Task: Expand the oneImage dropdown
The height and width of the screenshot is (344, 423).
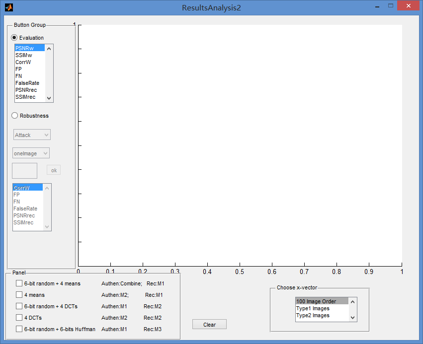Action: pyautogui.click(x=31, y=153)
